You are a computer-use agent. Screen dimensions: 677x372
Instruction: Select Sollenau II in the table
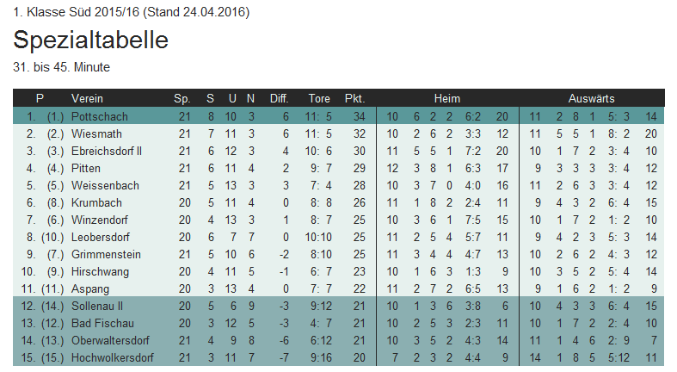point(99,306)
